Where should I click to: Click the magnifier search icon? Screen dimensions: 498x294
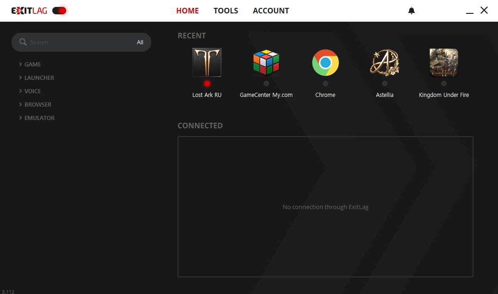(23, 42)
